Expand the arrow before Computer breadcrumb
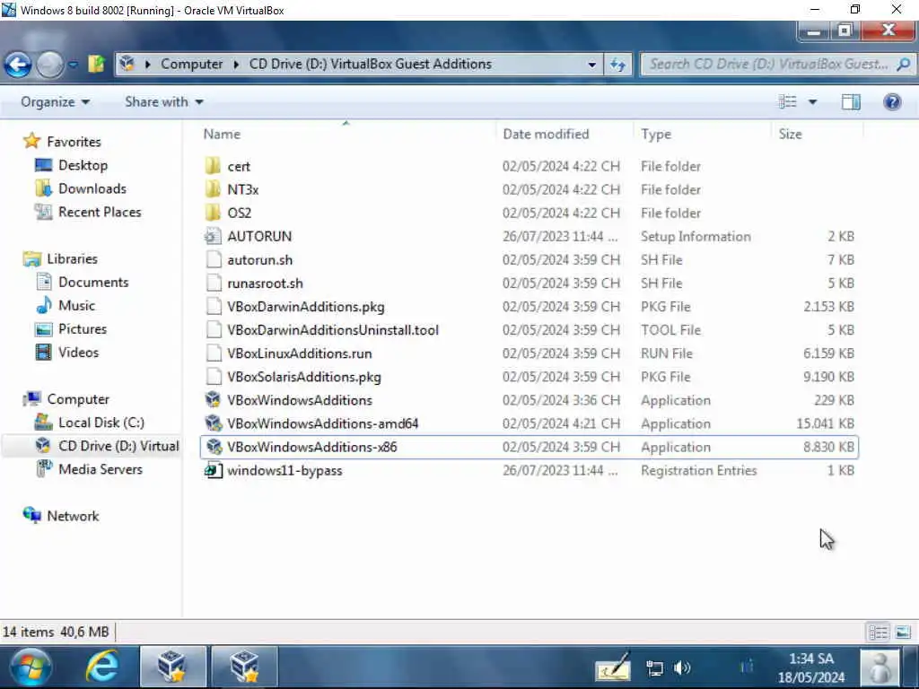Image resolution: width=919 pixels, height=689 pixels. 148,65
